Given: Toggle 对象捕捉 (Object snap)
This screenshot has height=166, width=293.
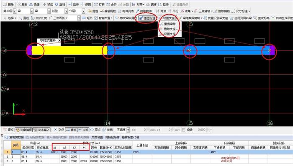Looking at the screenshot, I should [23, 130].
